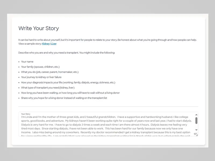The image size is (215, 161).
Task: Click the 'How long you have been waiting' bullet
Action: [x=70, y=93]
